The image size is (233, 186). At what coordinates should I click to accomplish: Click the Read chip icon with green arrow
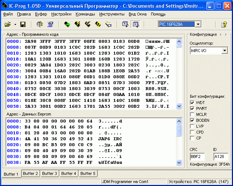(67, 24)
